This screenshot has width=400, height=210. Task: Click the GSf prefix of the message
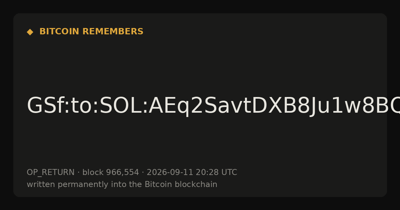[x=45, y=106]
